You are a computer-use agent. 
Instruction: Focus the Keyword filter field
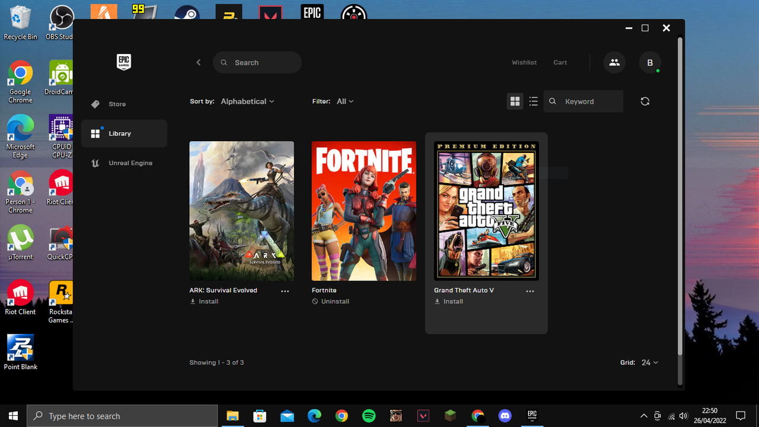coord(583,101)
